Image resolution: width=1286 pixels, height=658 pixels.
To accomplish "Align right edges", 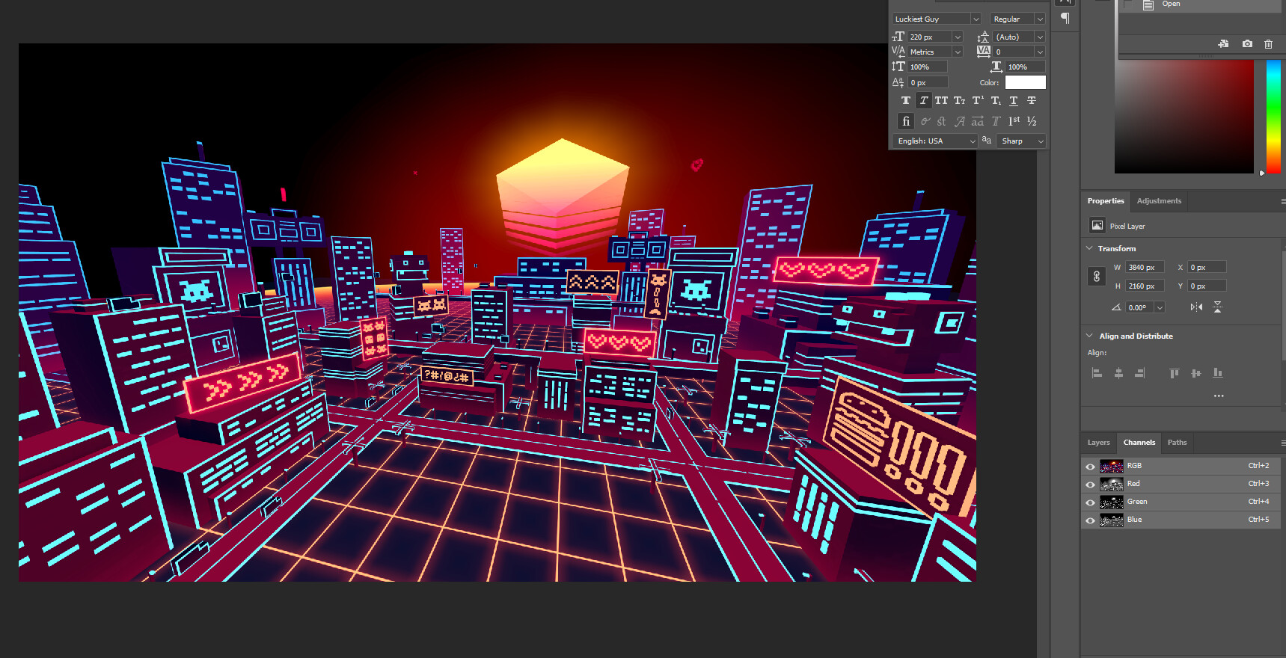I will [x=1139, y=373].
